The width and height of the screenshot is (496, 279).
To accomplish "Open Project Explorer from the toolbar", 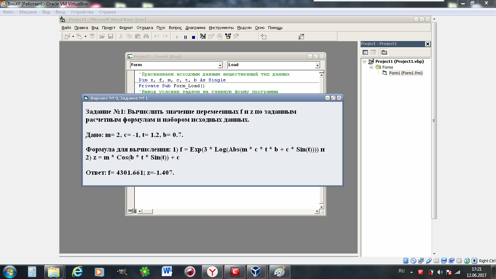I will point(203,36).
